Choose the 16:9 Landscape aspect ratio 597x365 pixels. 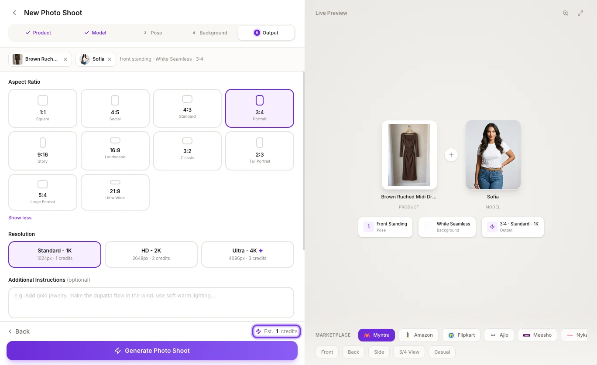pyautogui.click(x=115, y=150)
